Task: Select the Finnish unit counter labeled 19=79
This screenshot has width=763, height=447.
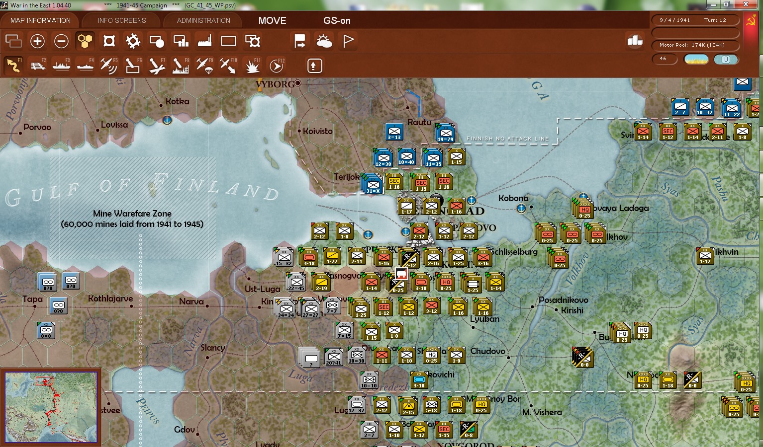Action: coord(445,133)
